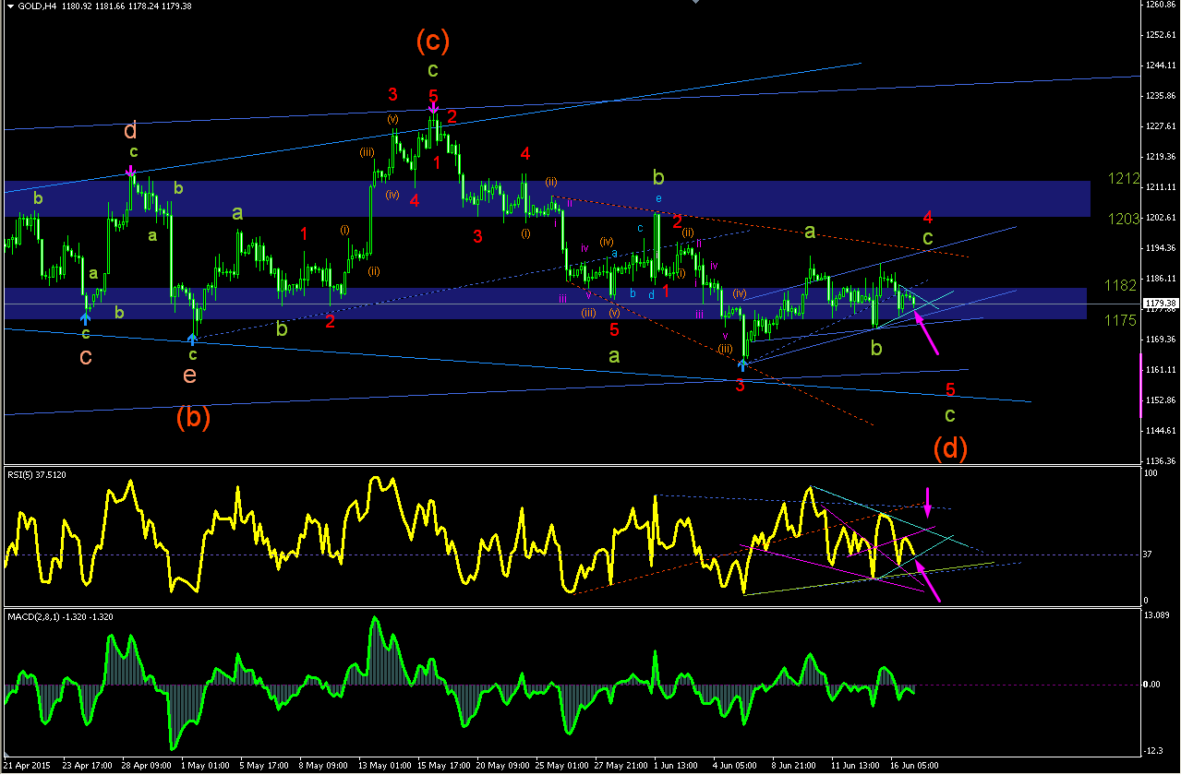Click time axis label 28 Apr 09:00

144,766
